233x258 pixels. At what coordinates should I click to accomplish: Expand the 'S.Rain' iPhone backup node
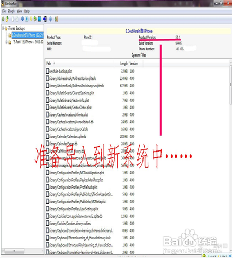tap(6, 42)
